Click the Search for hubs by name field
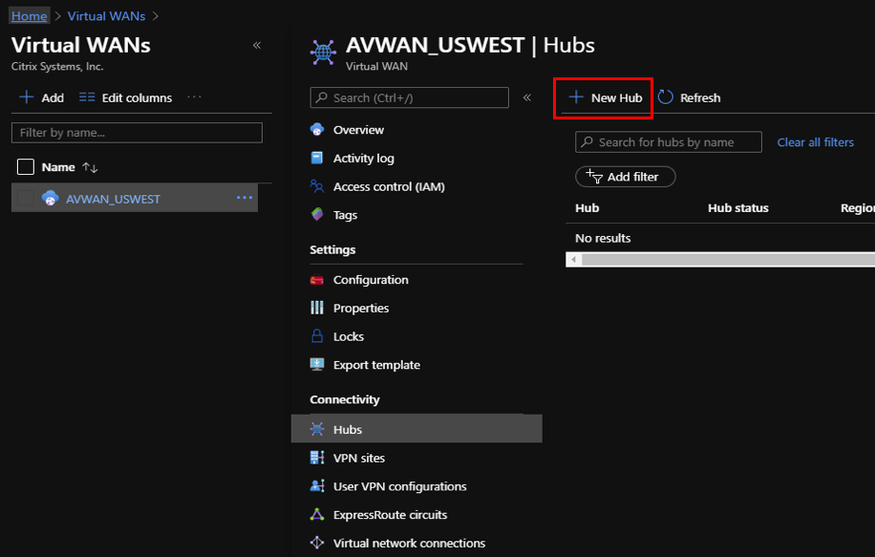This screenshot has height=557, width=875. [668, 142]
